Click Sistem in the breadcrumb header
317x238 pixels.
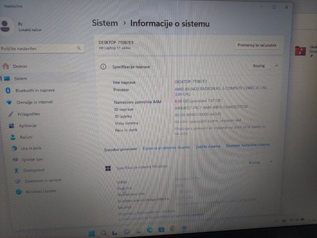coord(105,23)
